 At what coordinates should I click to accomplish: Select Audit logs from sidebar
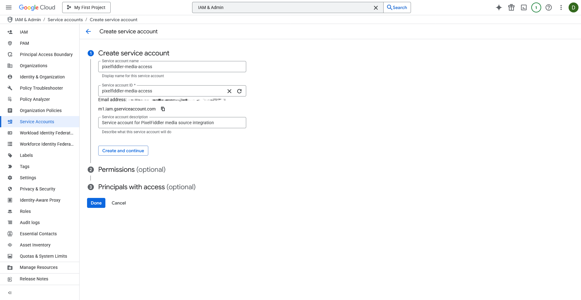[x=30, y=223]
